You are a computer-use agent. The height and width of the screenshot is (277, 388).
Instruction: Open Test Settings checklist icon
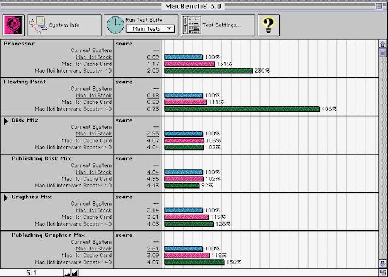click(x=192, y=25)
